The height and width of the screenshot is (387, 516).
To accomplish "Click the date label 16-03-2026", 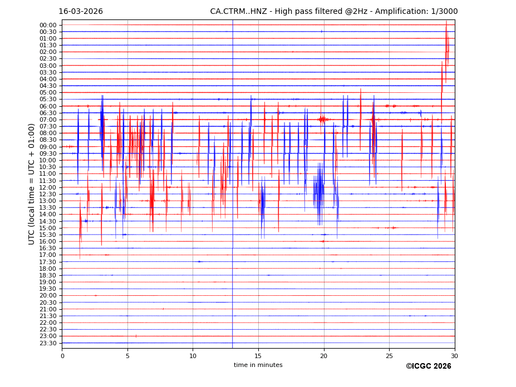I will point(81,12).
